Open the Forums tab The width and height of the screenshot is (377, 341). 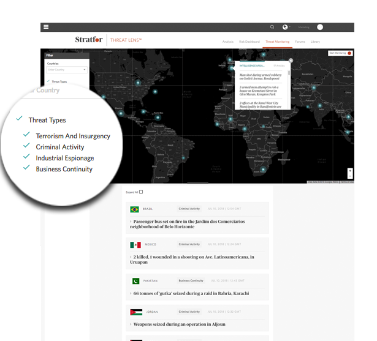pos(300,42)
